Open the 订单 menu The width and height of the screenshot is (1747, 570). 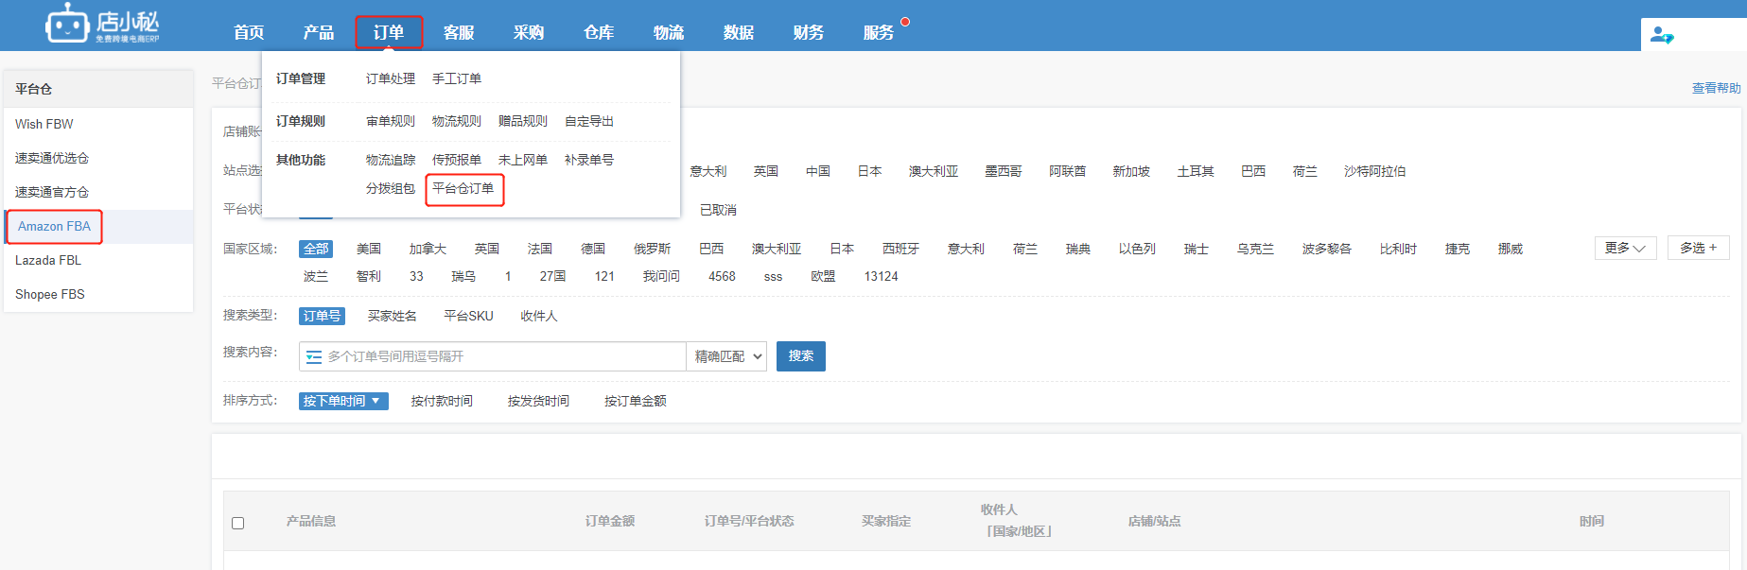pos(389,32)
